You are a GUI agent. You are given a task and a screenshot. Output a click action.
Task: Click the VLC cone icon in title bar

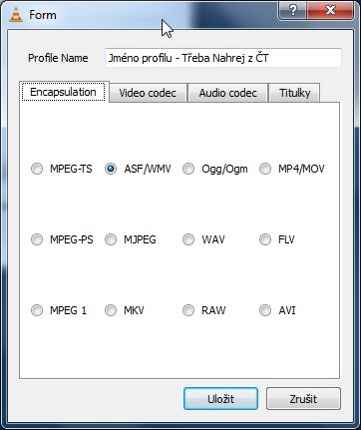tap(16, 15)
